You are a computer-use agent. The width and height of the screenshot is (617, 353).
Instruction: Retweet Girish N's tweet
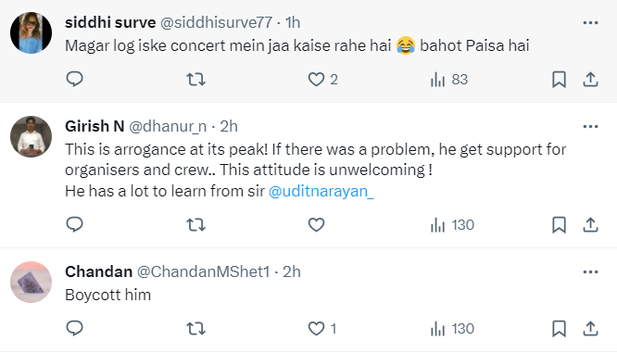(195, 225)
